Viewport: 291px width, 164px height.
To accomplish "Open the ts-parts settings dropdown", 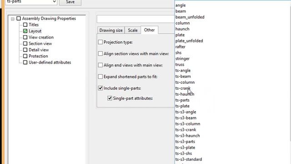I will [x=54, y=2].
